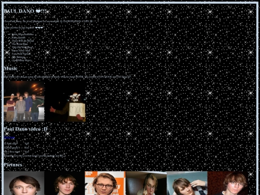The width and height of the screenshot is (260, 195).
Task: Click the Some movies he has been in line
Action: coord(23,27)
